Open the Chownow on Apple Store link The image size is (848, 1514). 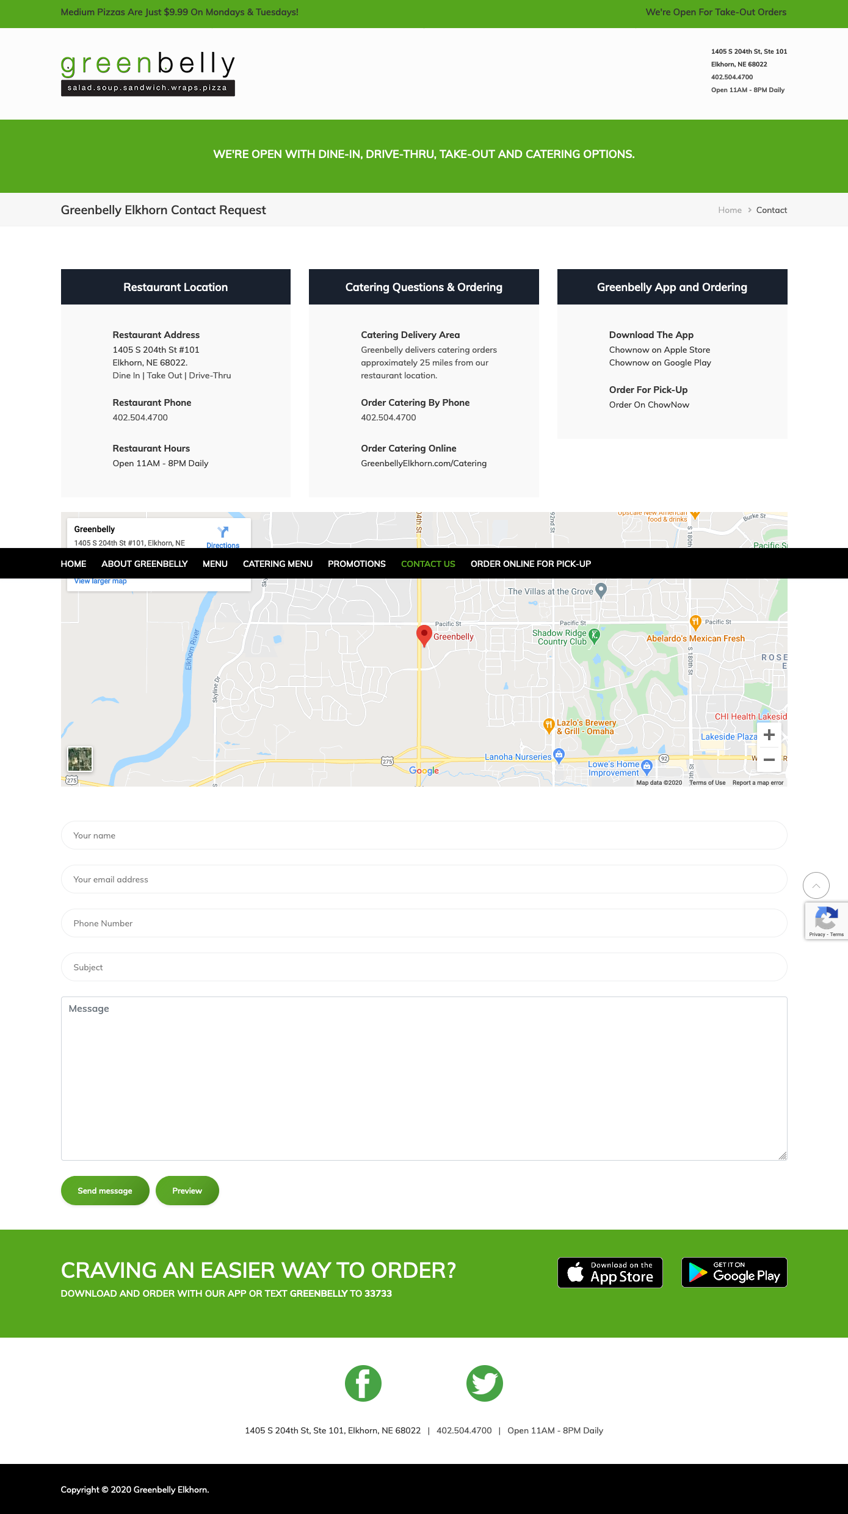click(659, 350)
